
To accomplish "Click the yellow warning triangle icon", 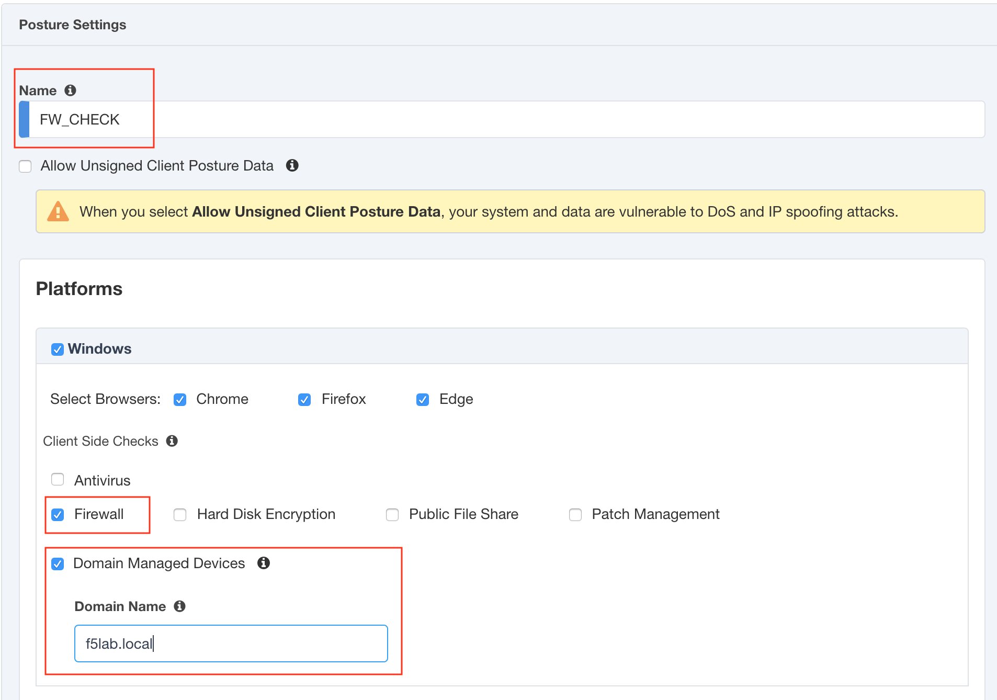I will pos(58,211).
